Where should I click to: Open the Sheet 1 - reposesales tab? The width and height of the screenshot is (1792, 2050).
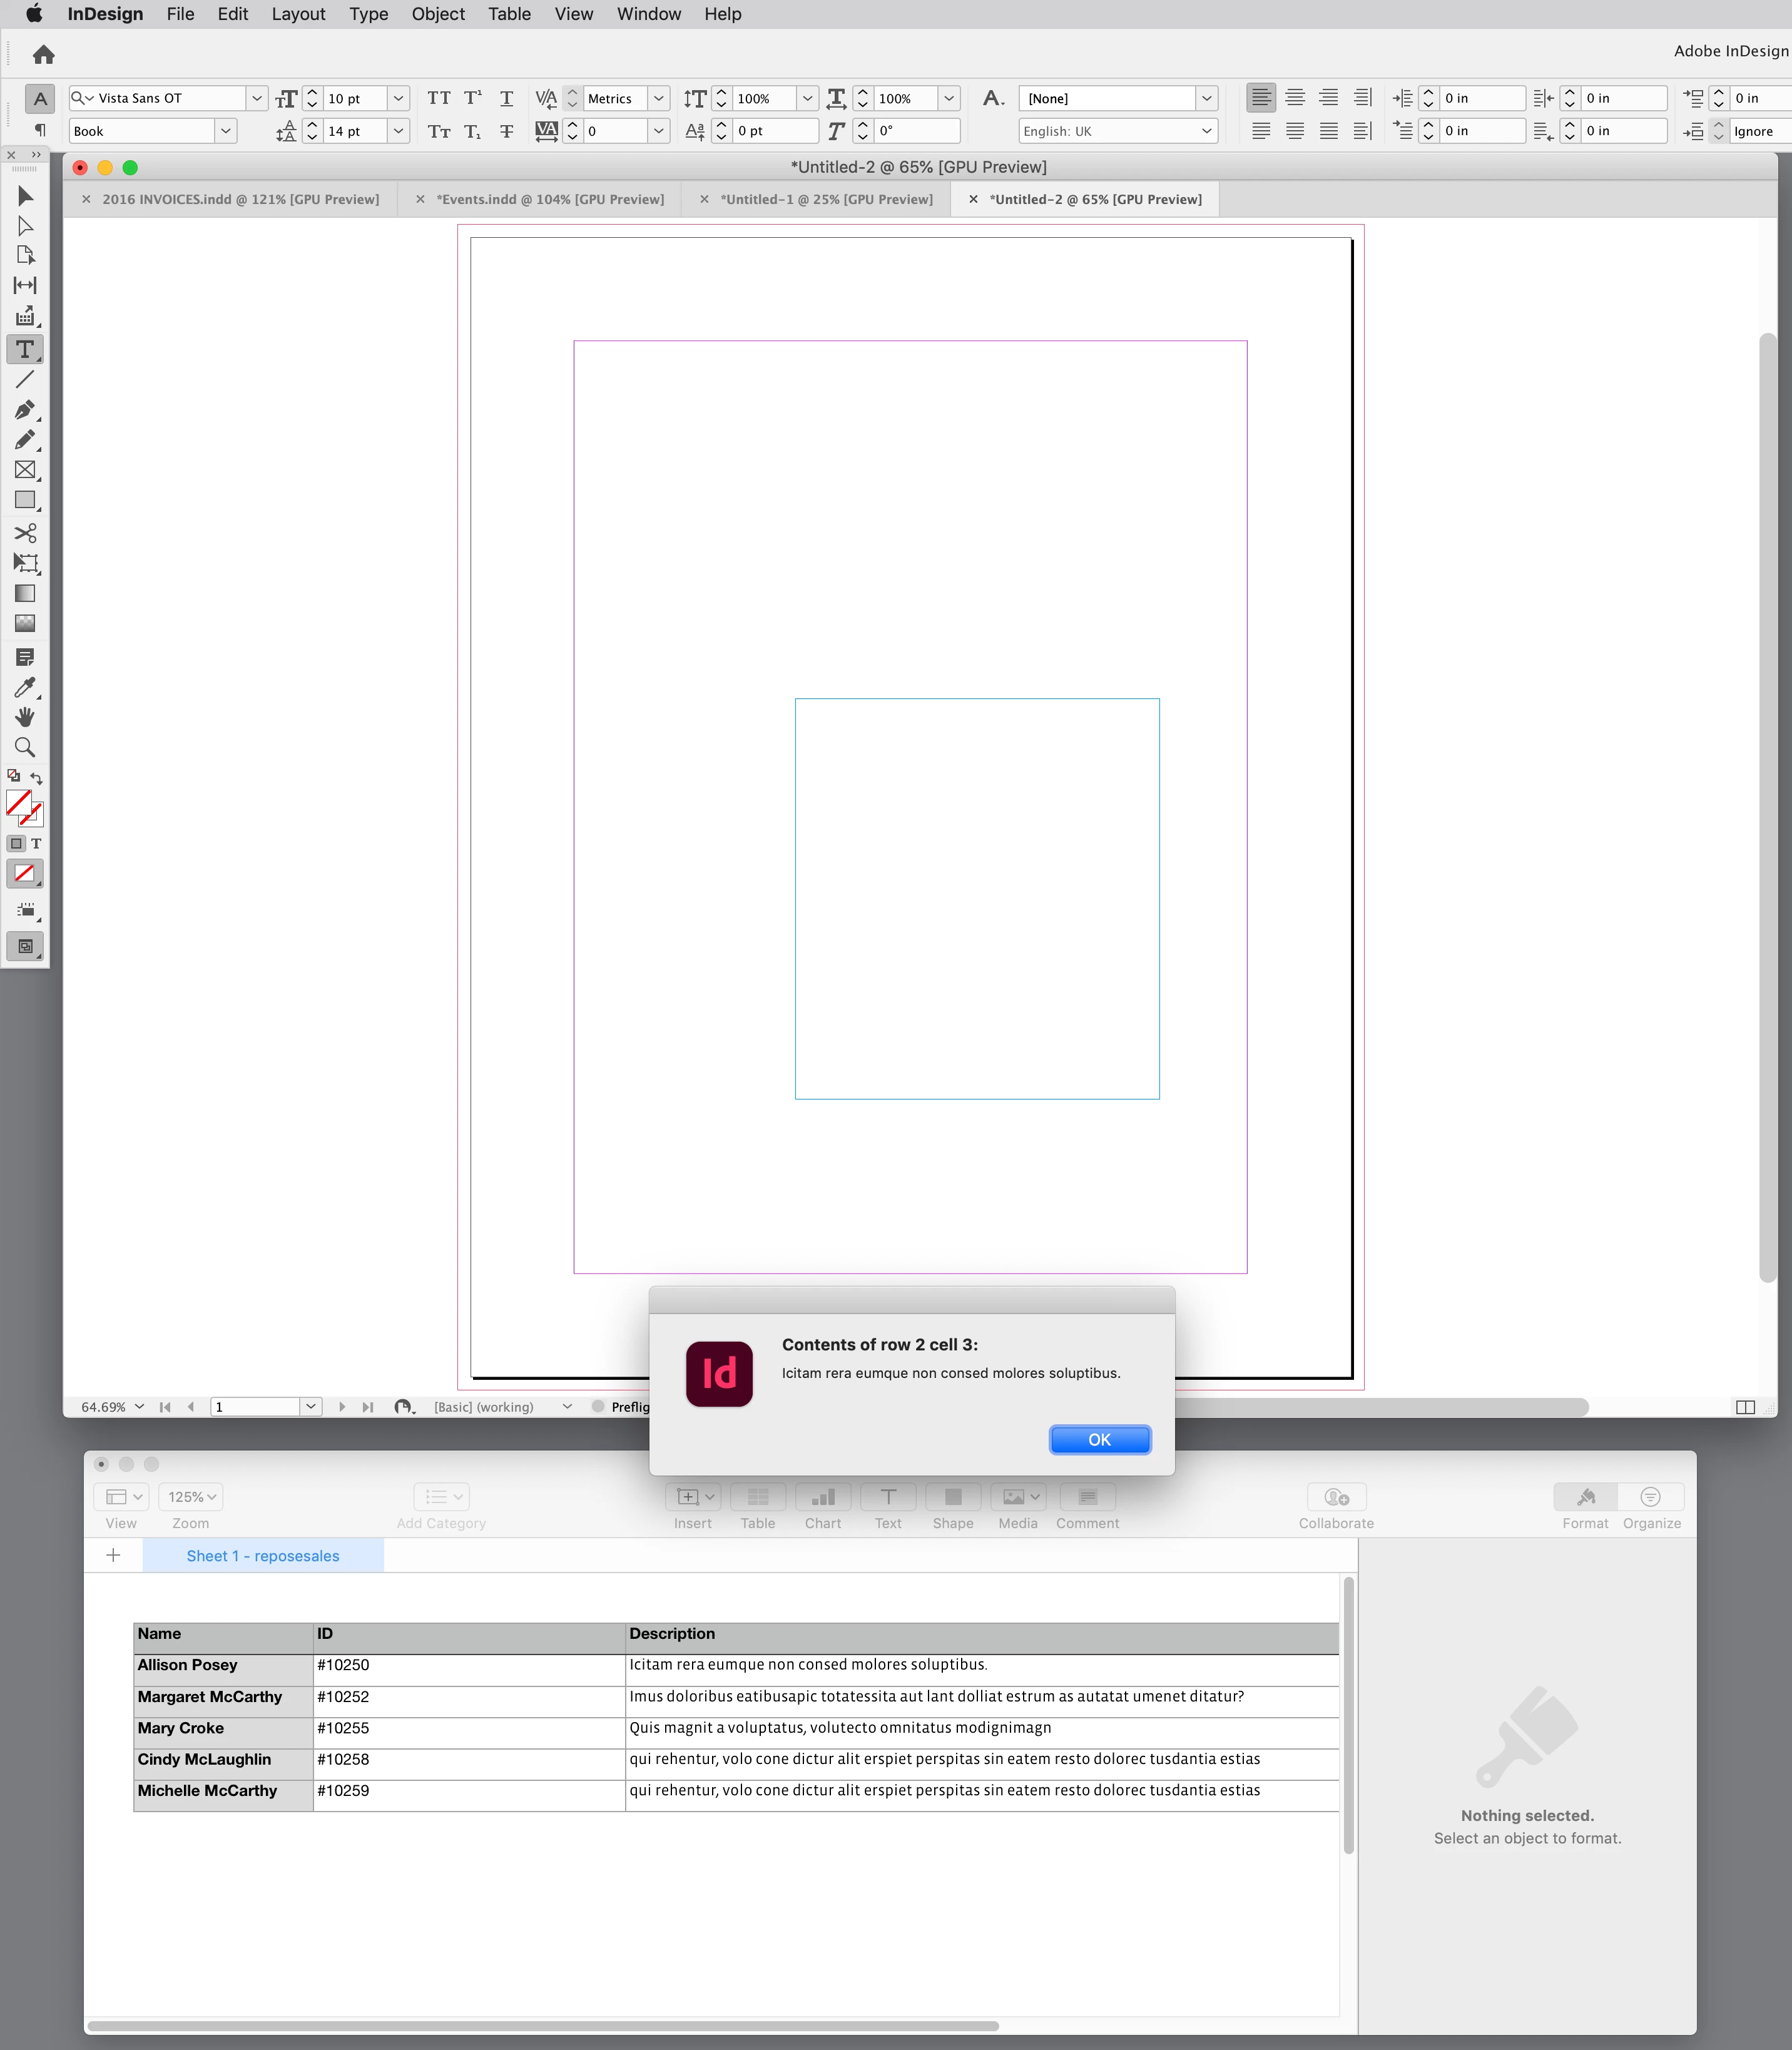click(263, 1556)
